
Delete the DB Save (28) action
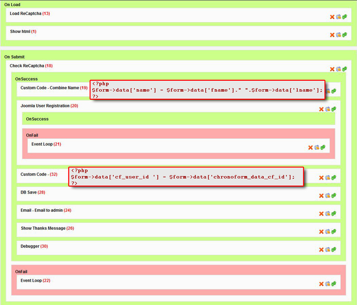(x=321, y=196)
